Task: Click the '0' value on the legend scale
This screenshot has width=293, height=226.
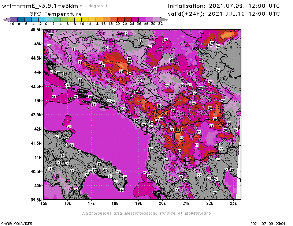Action: point(46,24)
